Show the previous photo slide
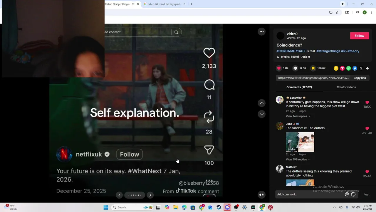This screenshot has height=212, width=376. tap(119, 195)
